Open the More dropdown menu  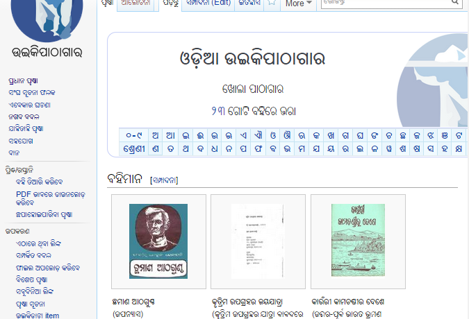(298, 3)
